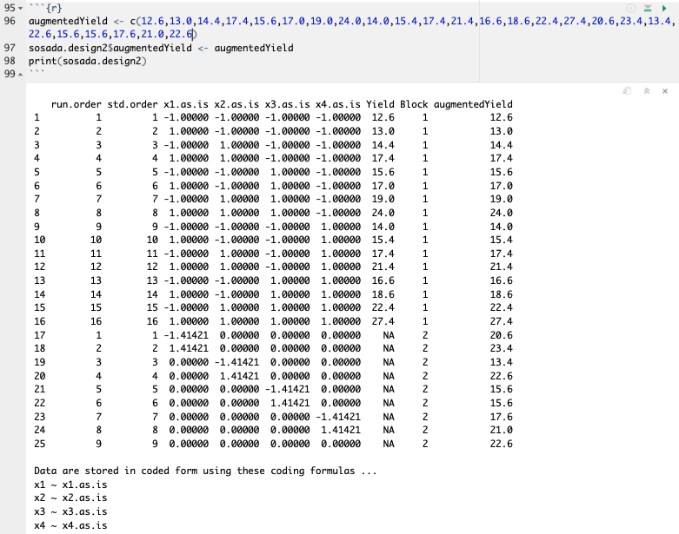Click the augmentedYield column header in output
The height and width of the screenshot is (534, 679).
coord(473,104)
